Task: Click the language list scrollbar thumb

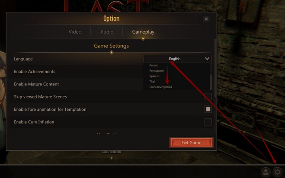Action: [211, 82]
